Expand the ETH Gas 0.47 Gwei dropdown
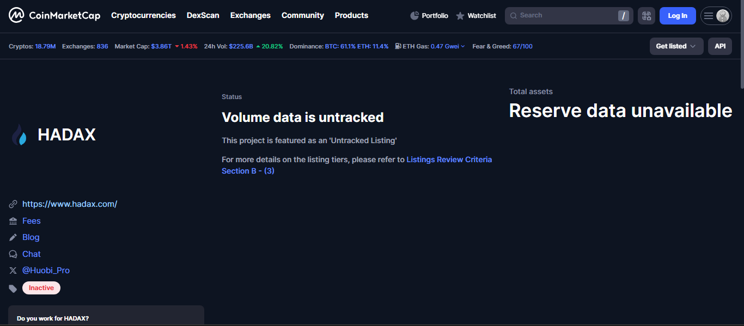 pyautogui.click(x=448, y=46)
